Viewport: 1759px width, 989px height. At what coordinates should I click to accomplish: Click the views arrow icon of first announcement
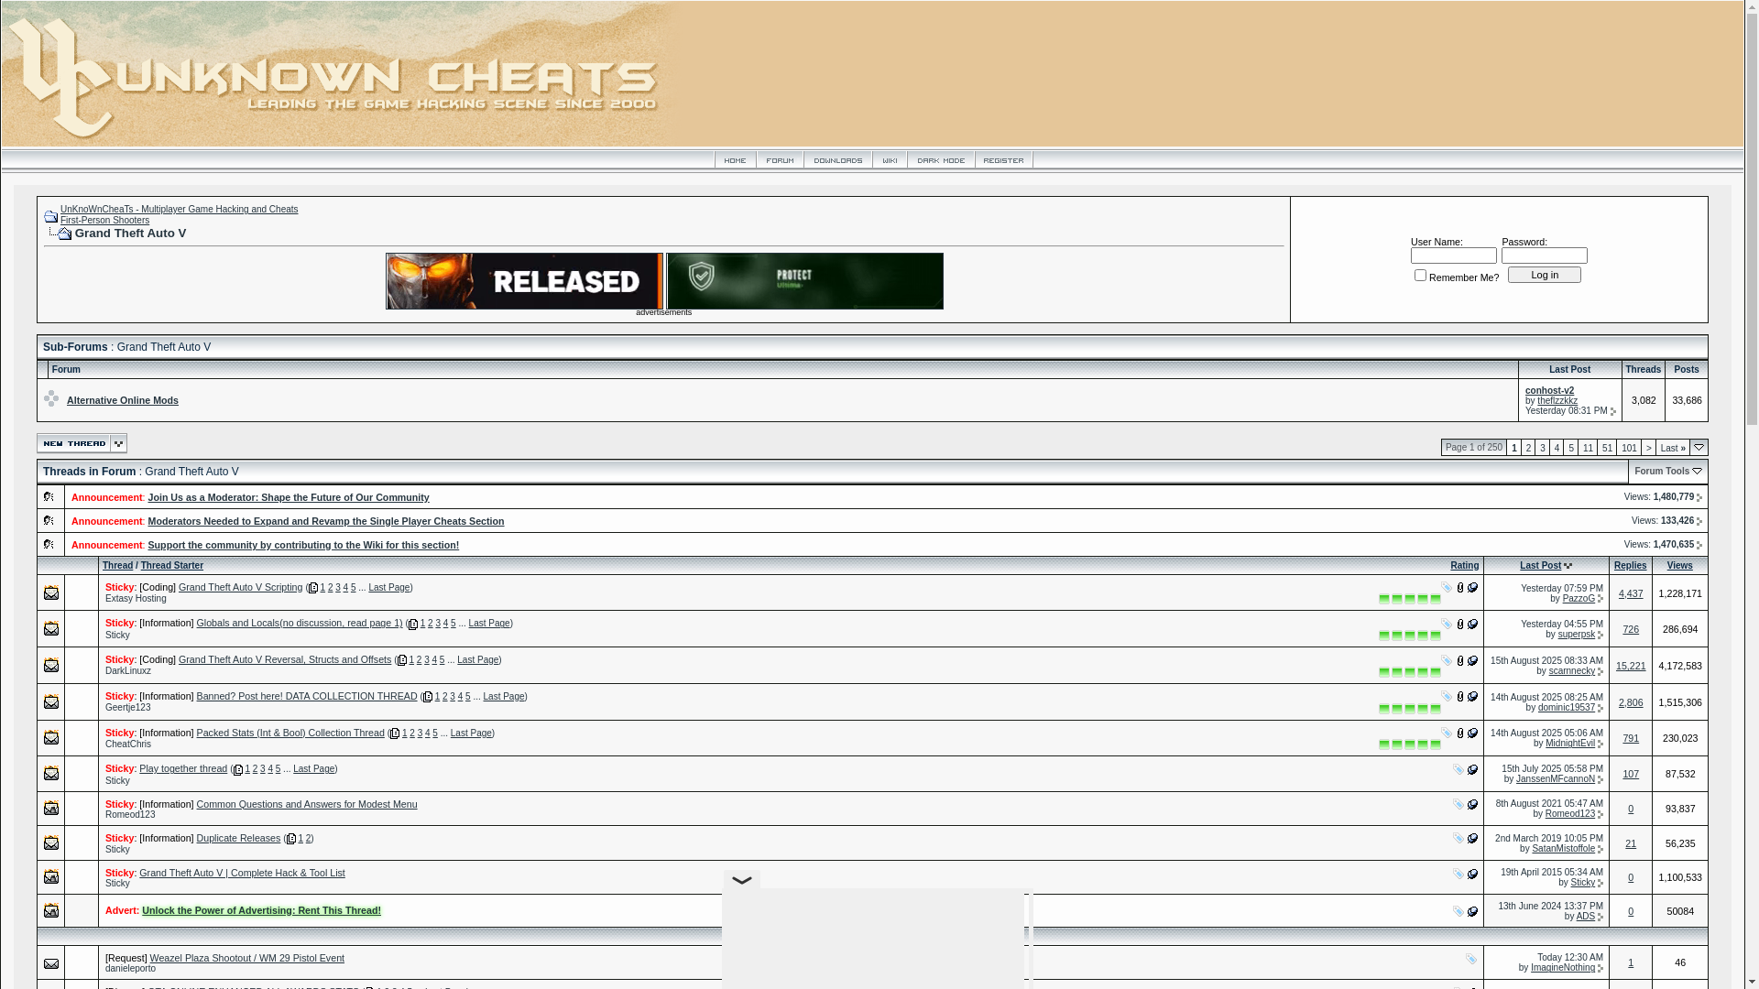tap(1699, 497)
